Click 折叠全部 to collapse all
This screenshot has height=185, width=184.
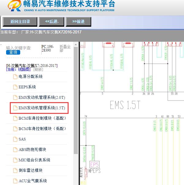[65, 48]
